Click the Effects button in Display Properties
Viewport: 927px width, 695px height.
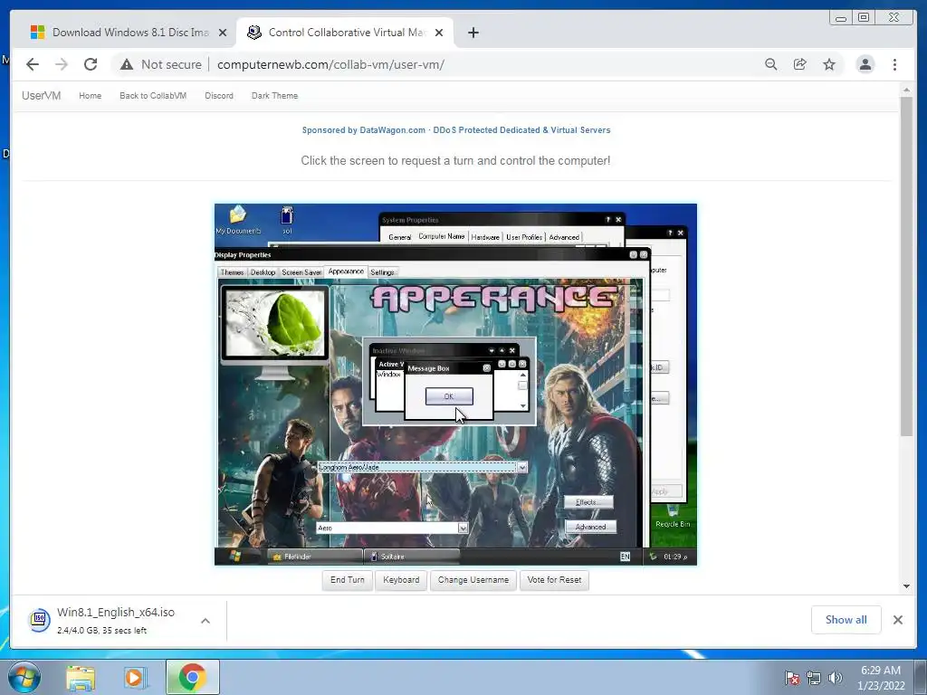(588, 502)
